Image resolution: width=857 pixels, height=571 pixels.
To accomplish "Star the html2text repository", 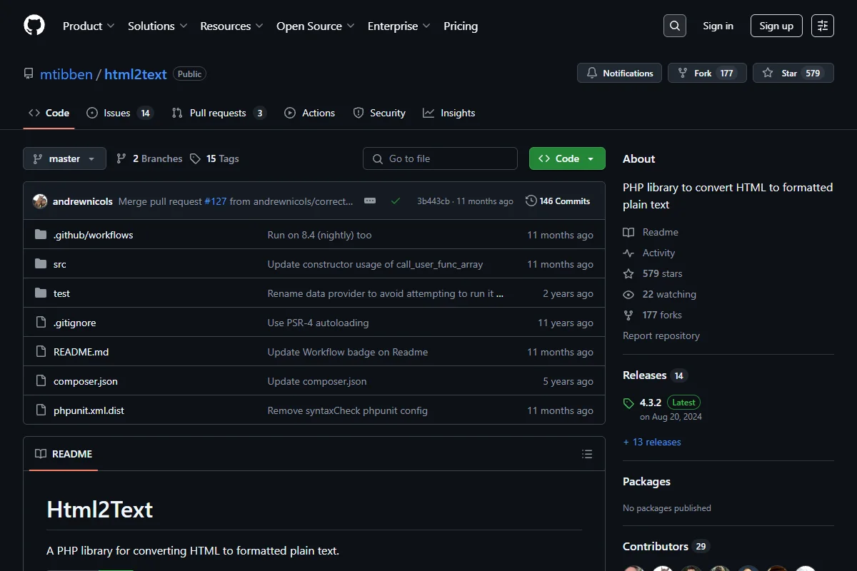I will (x=793, y=73).
